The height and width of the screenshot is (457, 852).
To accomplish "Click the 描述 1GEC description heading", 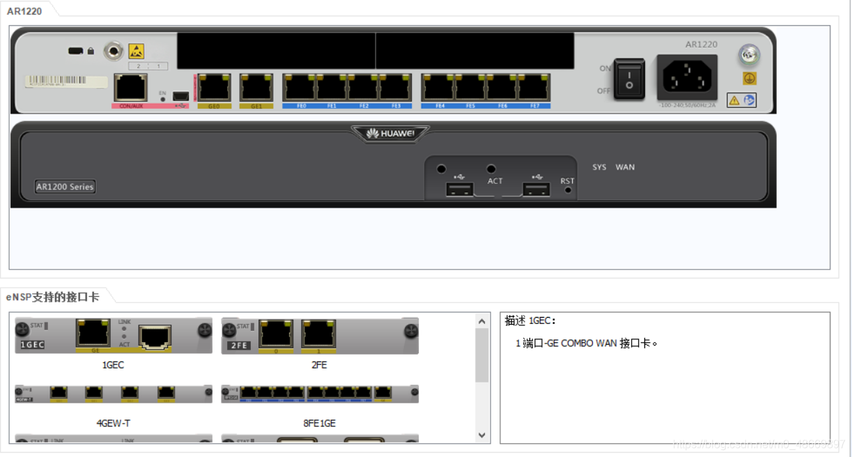I will (531, 320).
